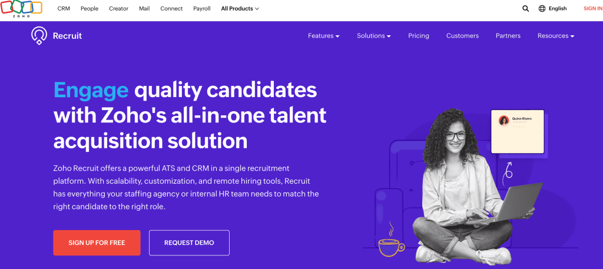Open the People product link
The image size is (603, 269).
[90, 8]
